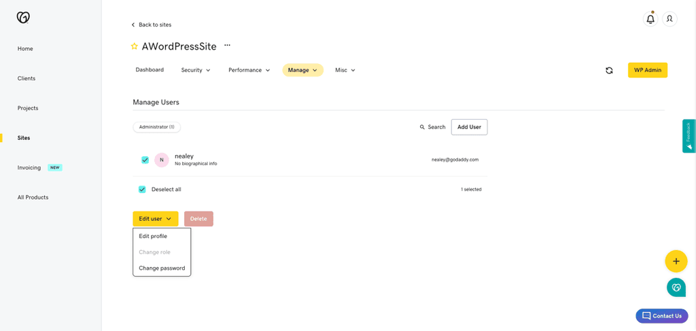Viewport: 696px width, 331px height.
Task: Toggle the favorite star for AWordPressSite
Action: 134,47
